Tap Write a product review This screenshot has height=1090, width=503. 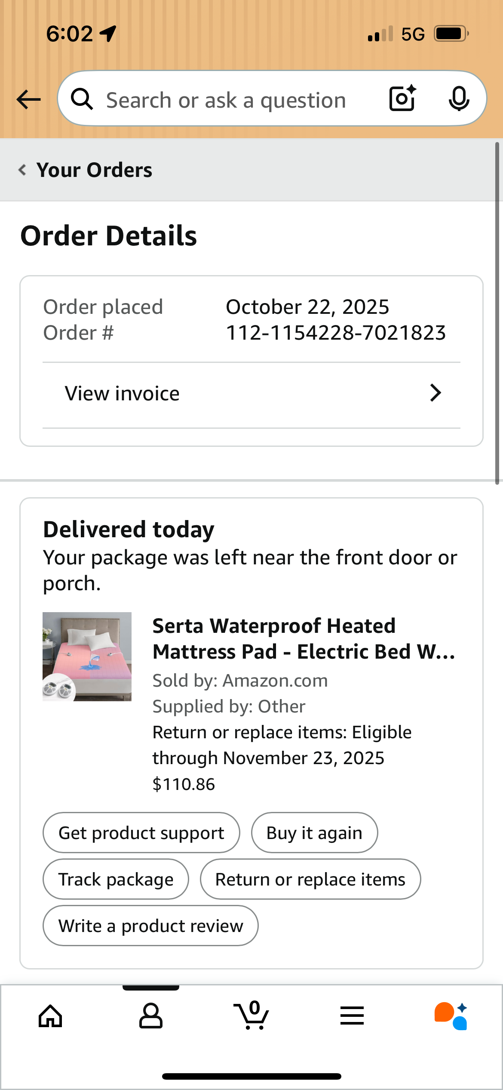coord(150,926)
